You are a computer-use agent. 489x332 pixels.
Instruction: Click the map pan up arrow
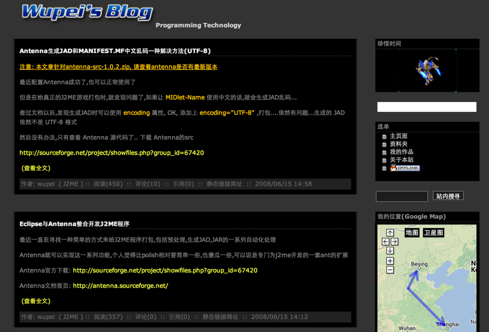(390, 233)
